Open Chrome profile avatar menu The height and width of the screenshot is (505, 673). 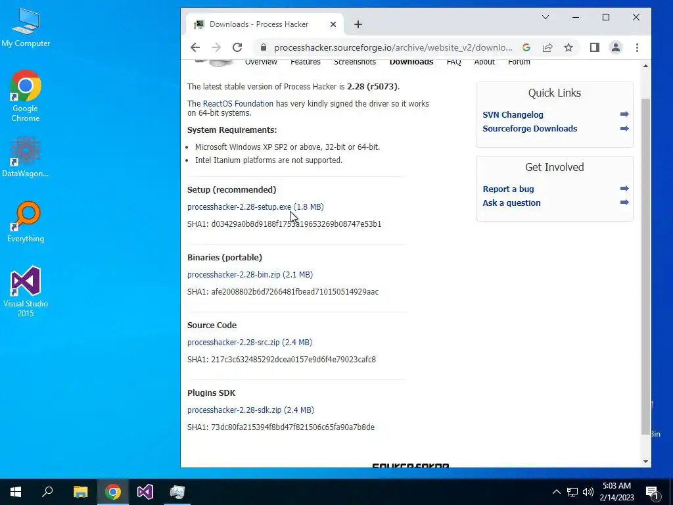click(615, 47)
